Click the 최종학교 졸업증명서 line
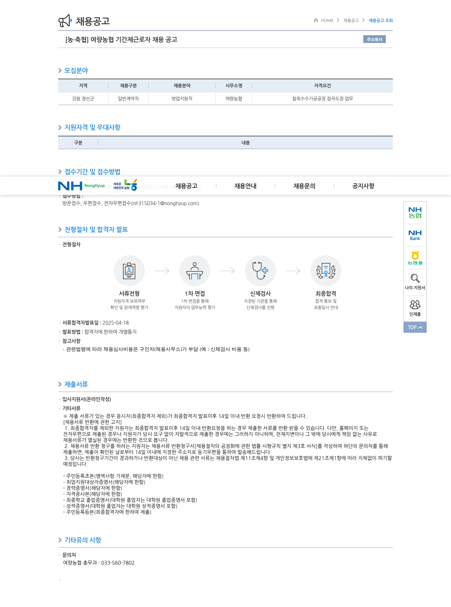 [130, 500]
